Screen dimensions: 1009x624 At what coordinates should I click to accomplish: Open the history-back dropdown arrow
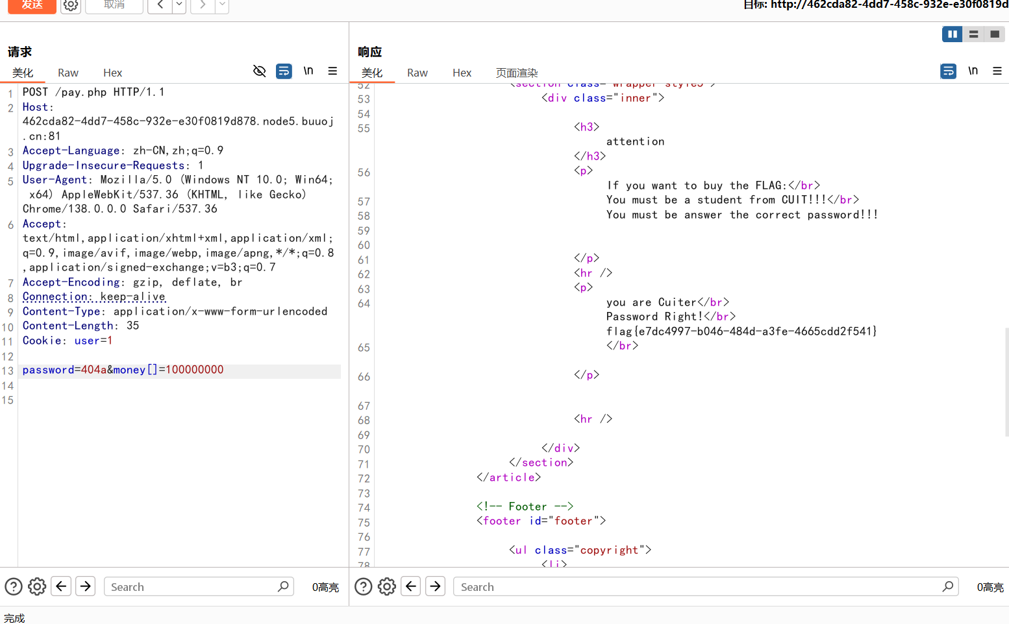(x=179, y=5)
